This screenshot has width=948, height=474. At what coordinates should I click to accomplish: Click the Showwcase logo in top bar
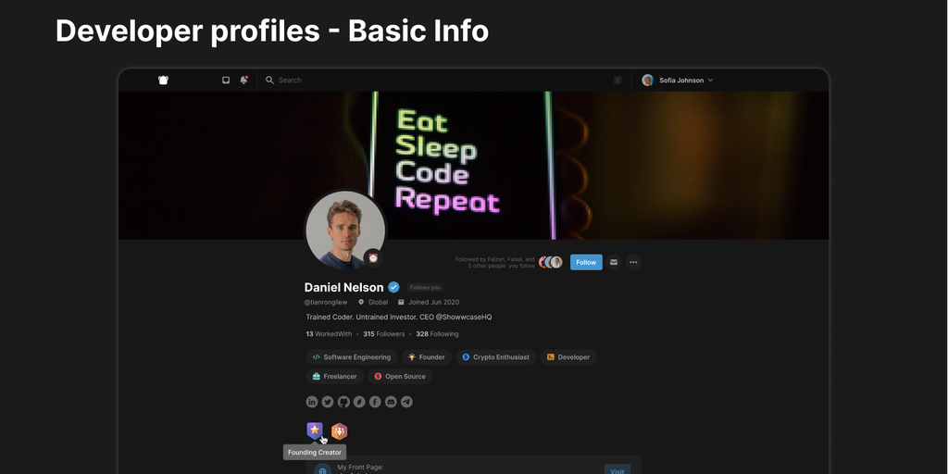point(163,80)
